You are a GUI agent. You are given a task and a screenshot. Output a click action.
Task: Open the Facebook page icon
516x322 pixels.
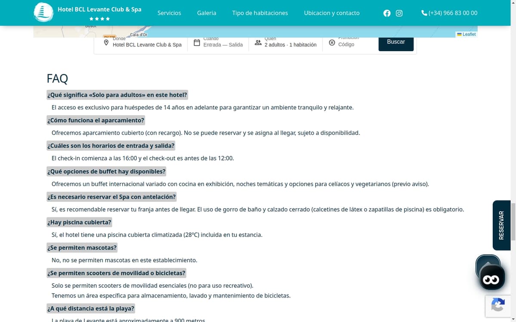coord(387,13)
